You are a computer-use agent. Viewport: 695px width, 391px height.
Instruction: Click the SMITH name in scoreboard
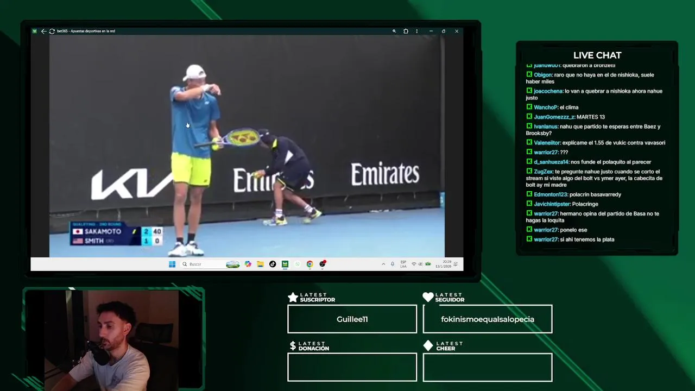click(x=94, y=241)
